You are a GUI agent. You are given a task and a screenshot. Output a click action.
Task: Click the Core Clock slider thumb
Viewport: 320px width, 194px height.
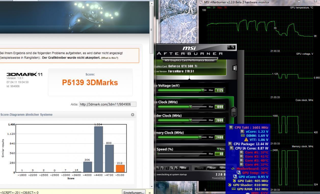pos(191,107)
